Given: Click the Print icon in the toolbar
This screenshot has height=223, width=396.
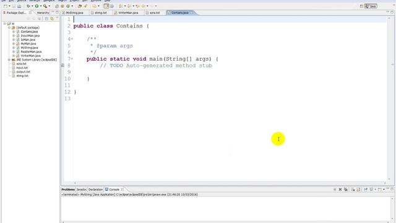Looking at the screenshot, I should coord(19,6).
